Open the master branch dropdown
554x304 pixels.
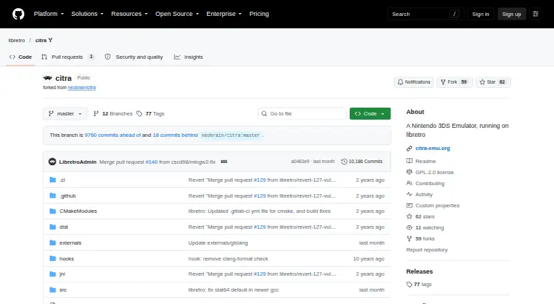tap(65, 113)
